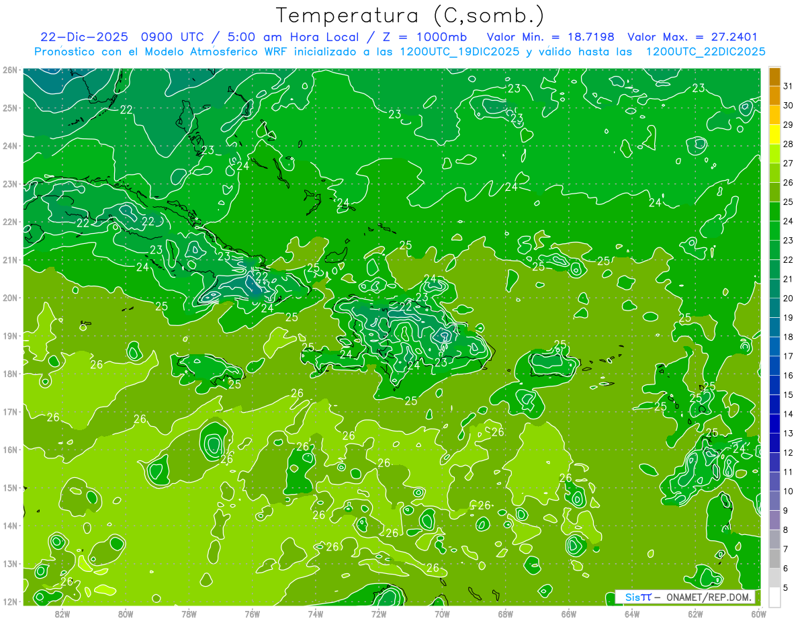Click the title "Temperatura (C,somb.)"
The image size is (806, 623).
[x=410, y=15]
